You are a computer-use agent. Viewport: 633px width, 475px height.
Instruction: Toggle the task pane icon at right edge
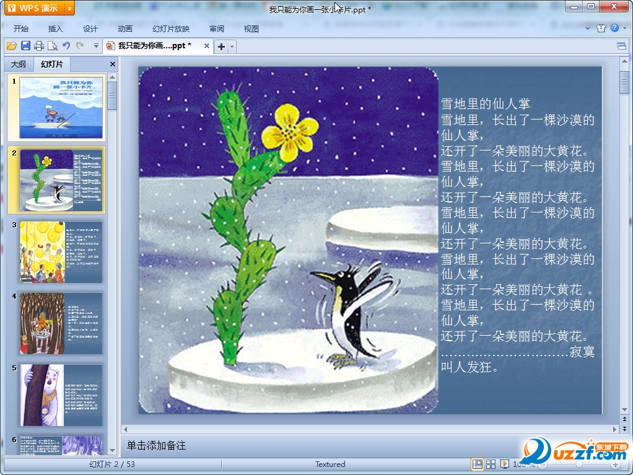click(x=622, y=46)
